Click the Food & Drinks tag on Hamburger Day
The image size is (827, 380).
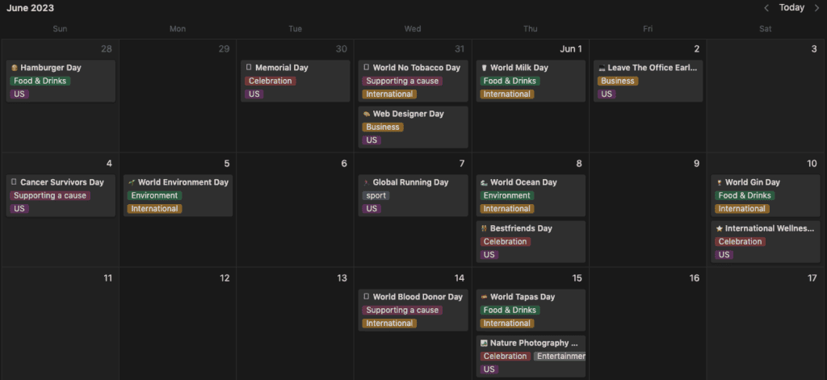[40, 81]
